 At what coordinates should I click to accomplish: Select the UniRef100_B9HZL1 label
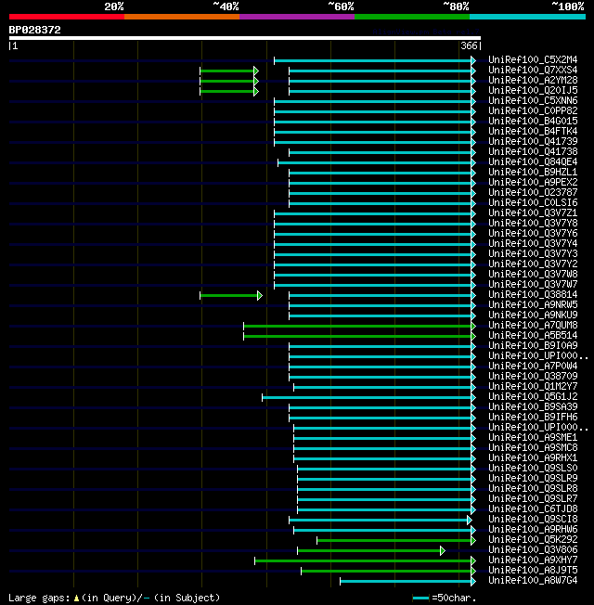click(533, 172)
